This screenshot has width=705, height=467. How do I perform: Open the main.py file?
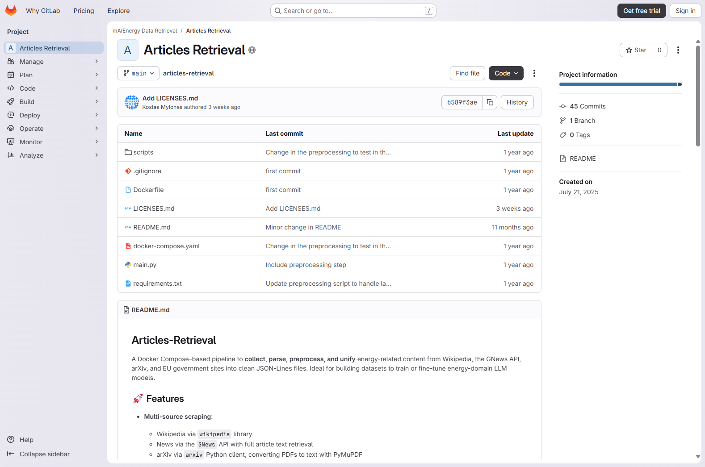click(145, 265)
